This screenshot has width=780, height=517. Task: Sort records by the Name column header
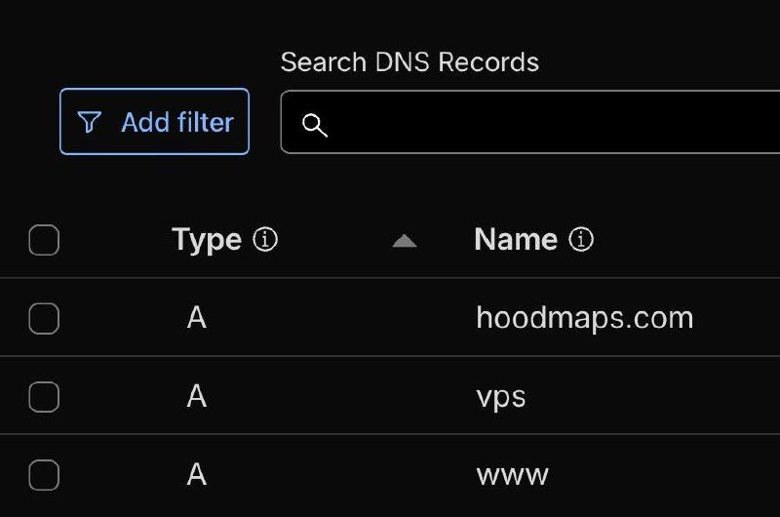[x=516, y=239]
